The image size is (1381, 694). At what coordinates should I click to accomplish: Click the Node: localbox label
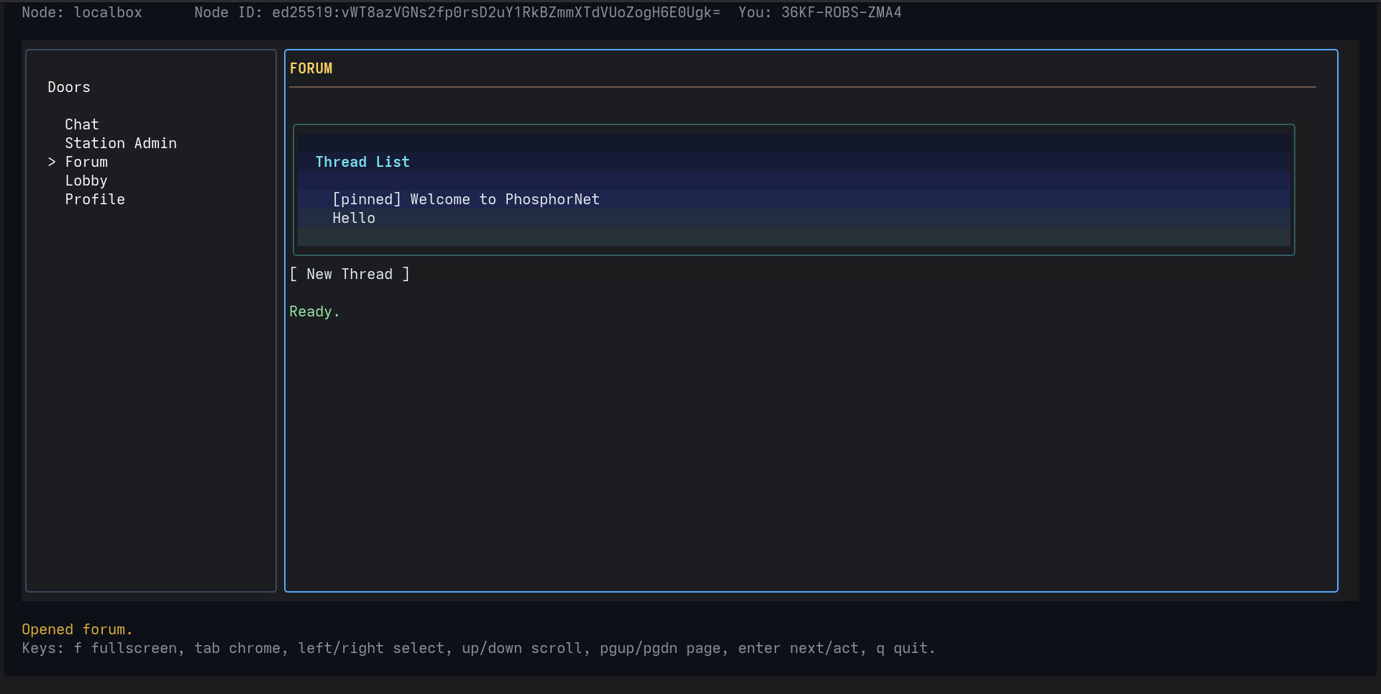82,12
